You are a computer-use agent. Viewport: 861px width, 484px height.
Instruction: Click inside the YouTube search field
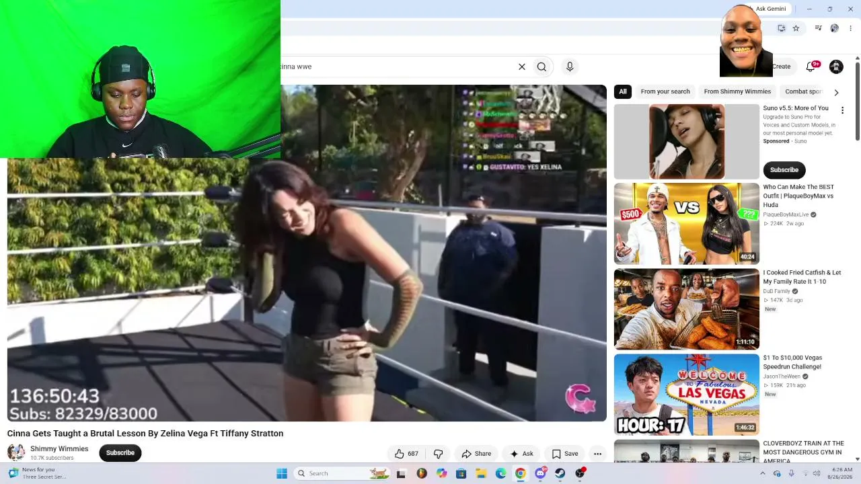click(x=397, y=67)
